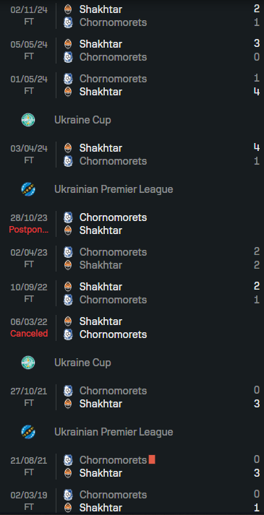Click the second Ukrainian Premier League logo
The height and width of the screenshot is (515, 264).
click(28, 432)
